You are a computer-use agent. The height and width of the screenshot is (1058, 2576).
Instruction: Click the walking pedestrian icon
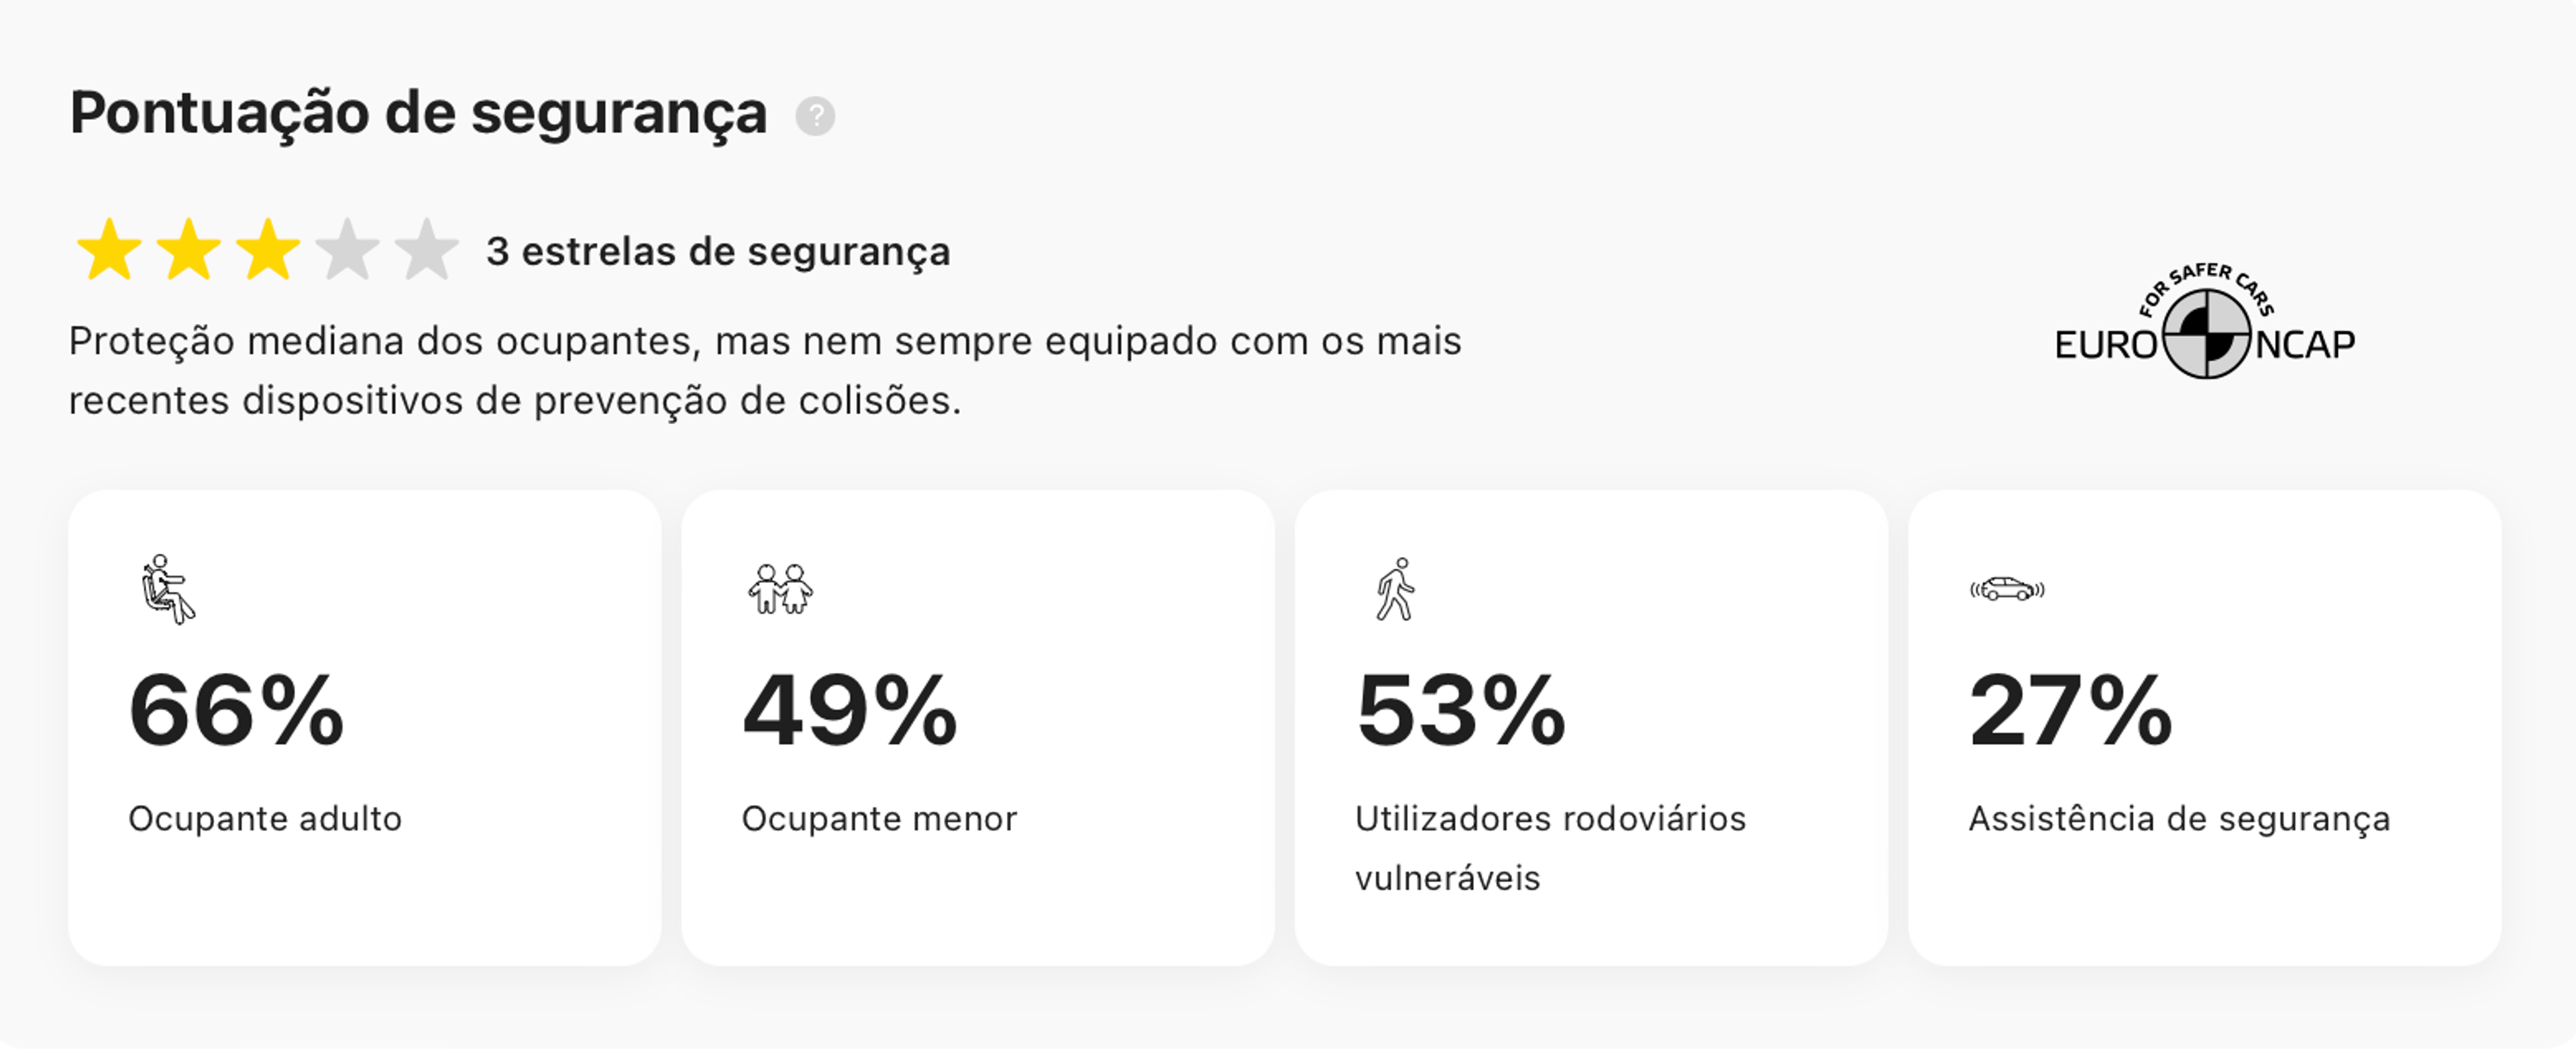pyautogui.click(x=1395, y=589)
